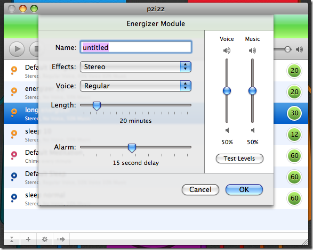Click the Length slider thumb

[x=97, y=106]
